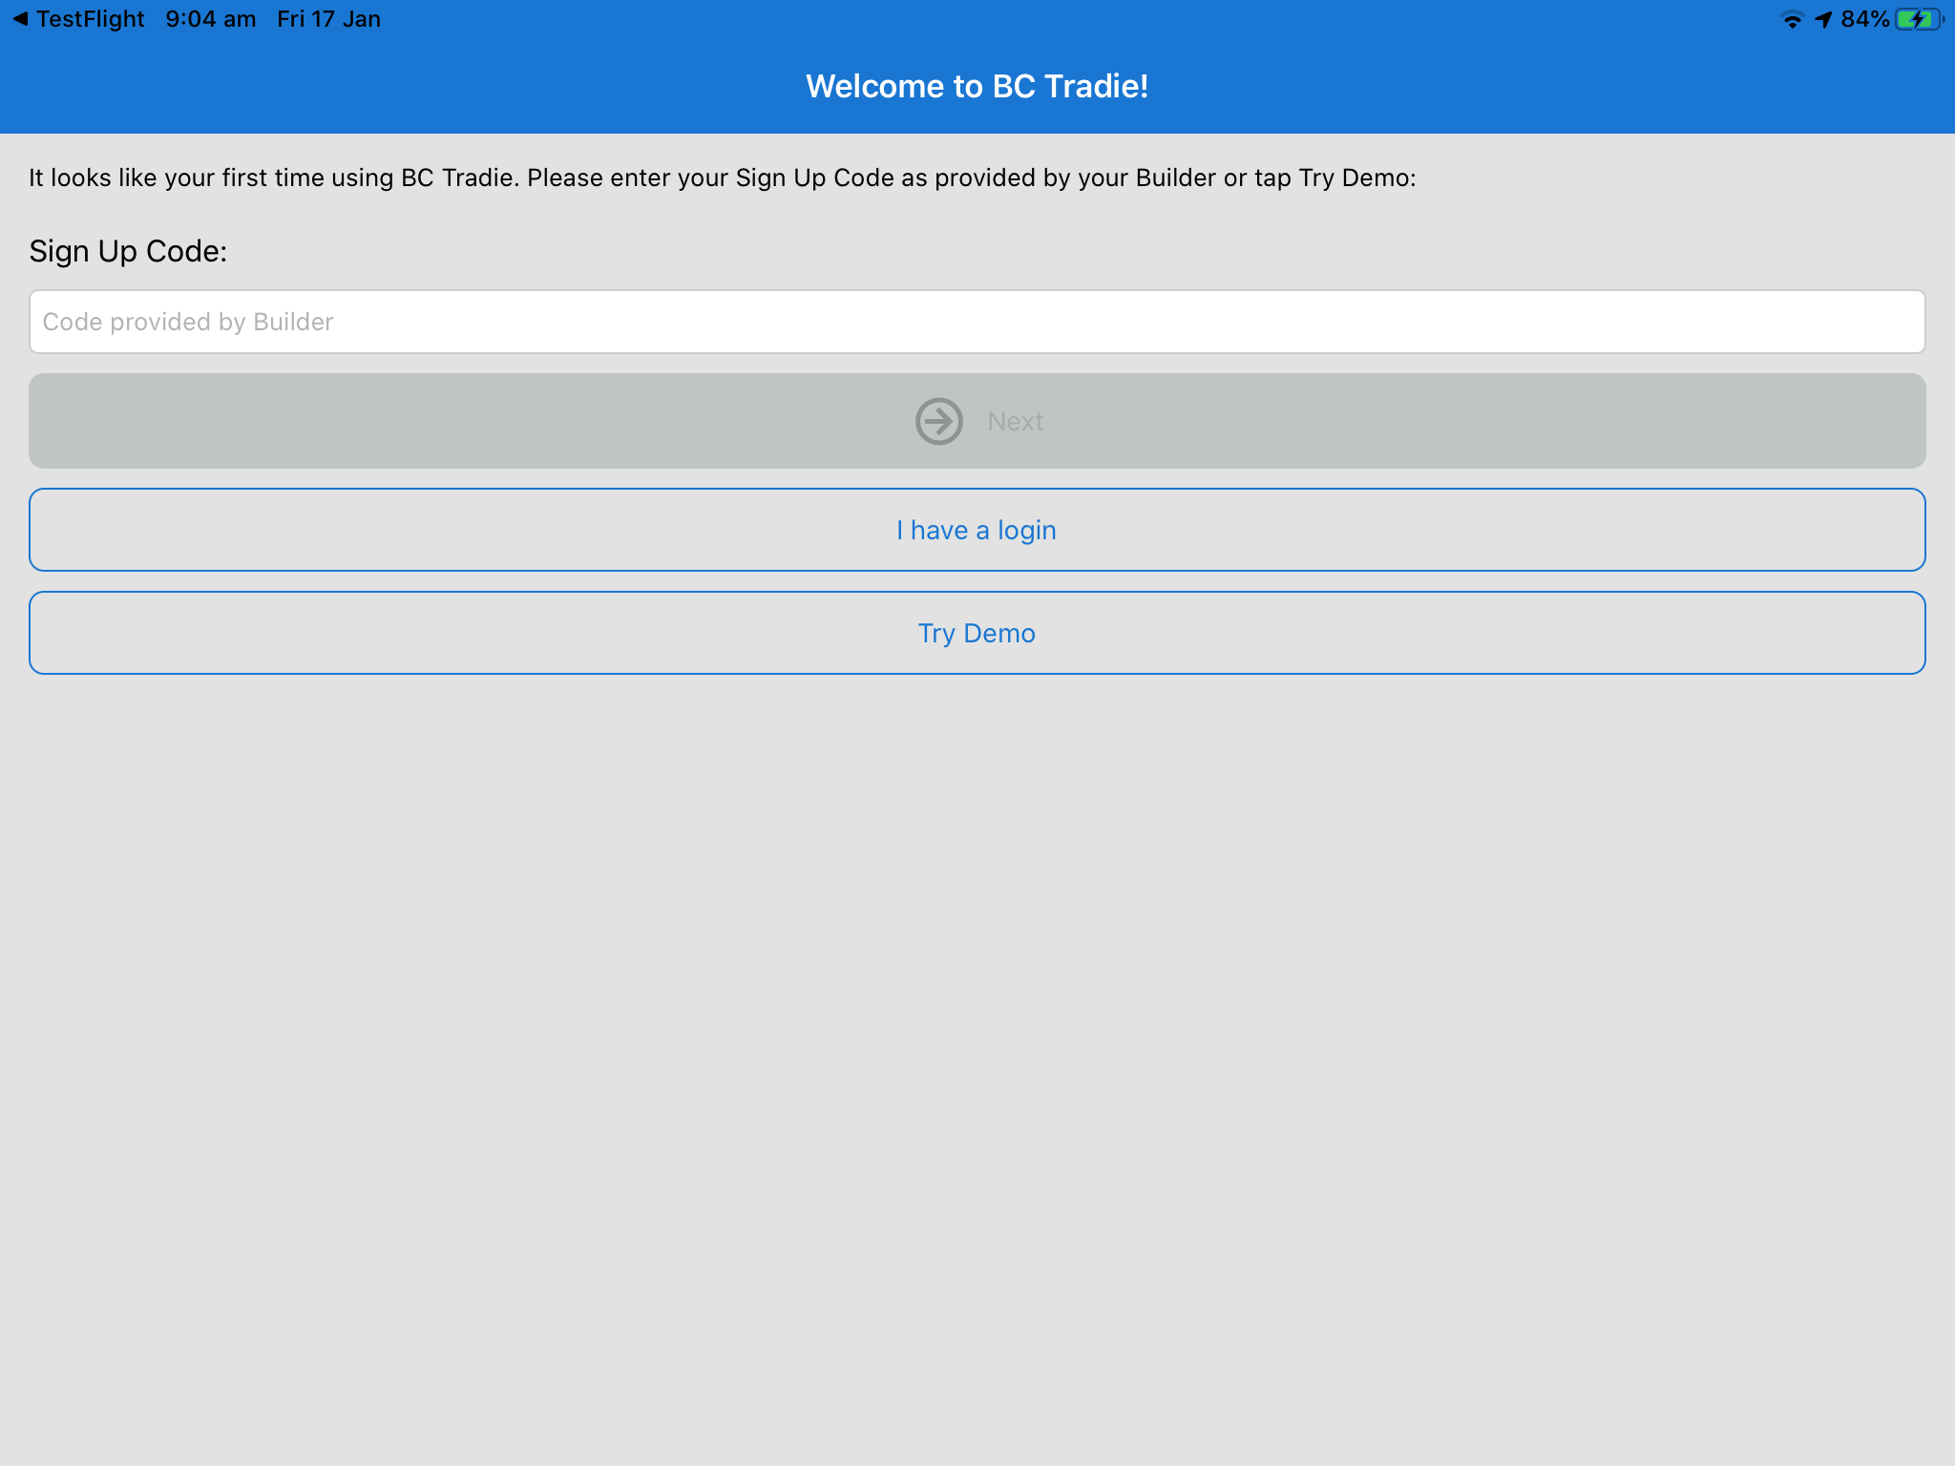Screen dimensions: 1955x1466
Task: Tap the 9:04 am clock in status bar
Action: (211, 19)
